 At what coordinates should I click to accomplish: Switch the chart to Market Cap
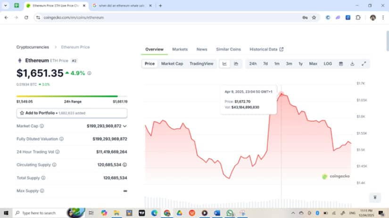(172, 64)
